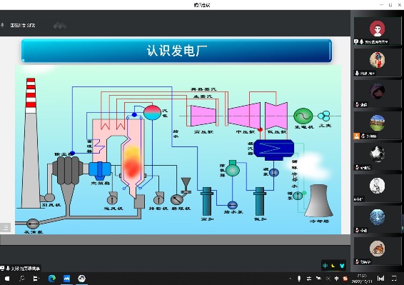This screenshot has height=285, width=404.
Task: Toggle the system tray microphone icon
Action: 299,279
